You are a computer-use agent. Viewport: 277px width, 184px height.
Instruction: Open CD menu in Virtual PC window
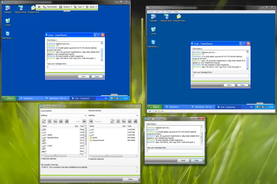coord(163,12)
